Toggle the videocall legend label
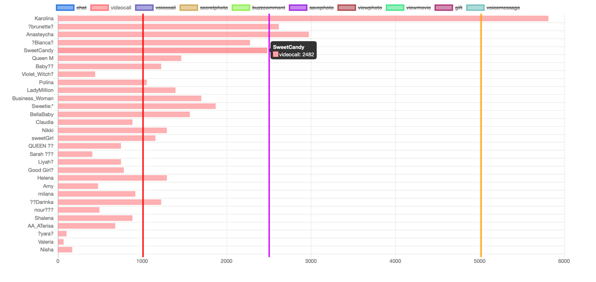The height and width of the screenshot is (282, 596). click(x=121, y=7)
